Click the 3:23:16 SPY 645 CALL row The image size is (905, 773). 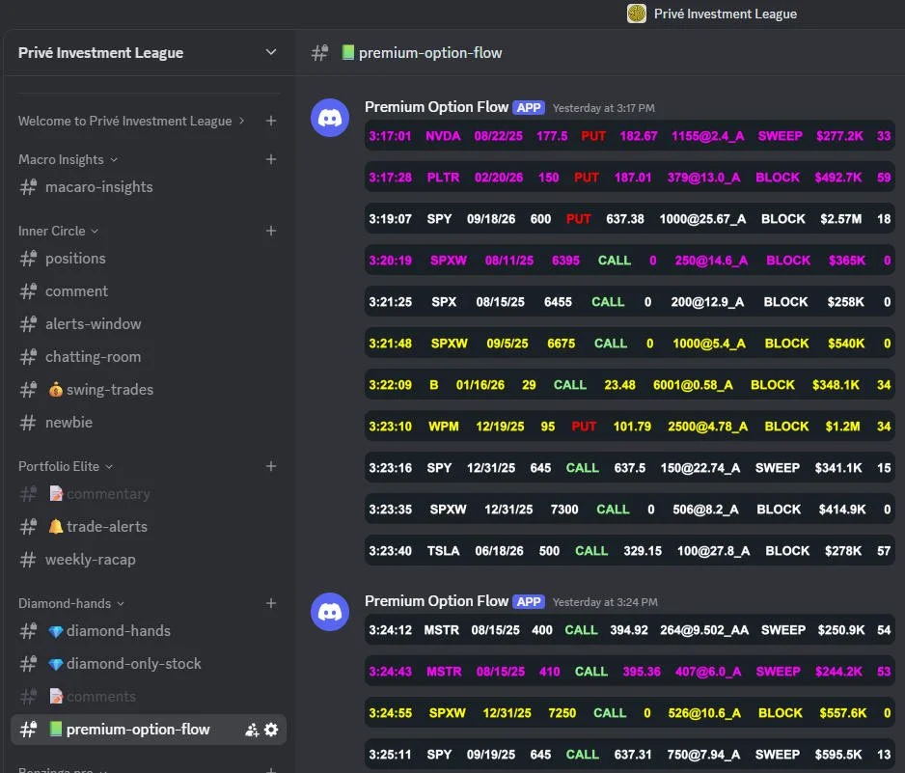pos(630,468)
